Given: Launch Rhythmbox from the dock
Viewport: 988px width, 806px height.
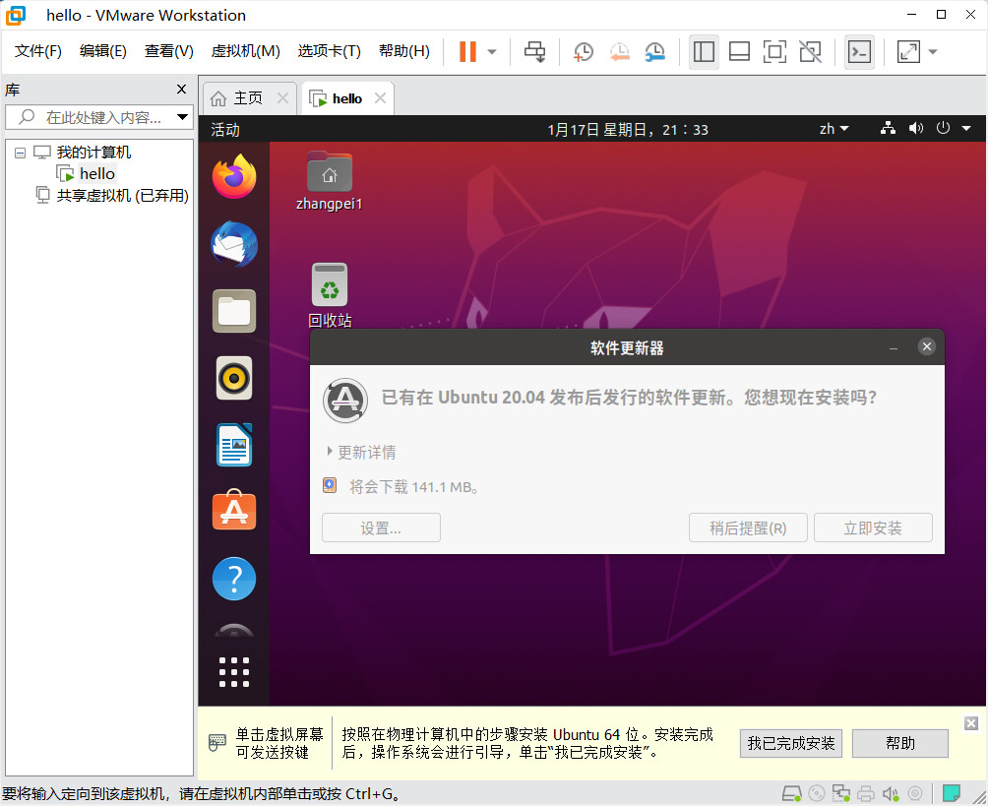Looking at the screenshot, I should [234, 378].
